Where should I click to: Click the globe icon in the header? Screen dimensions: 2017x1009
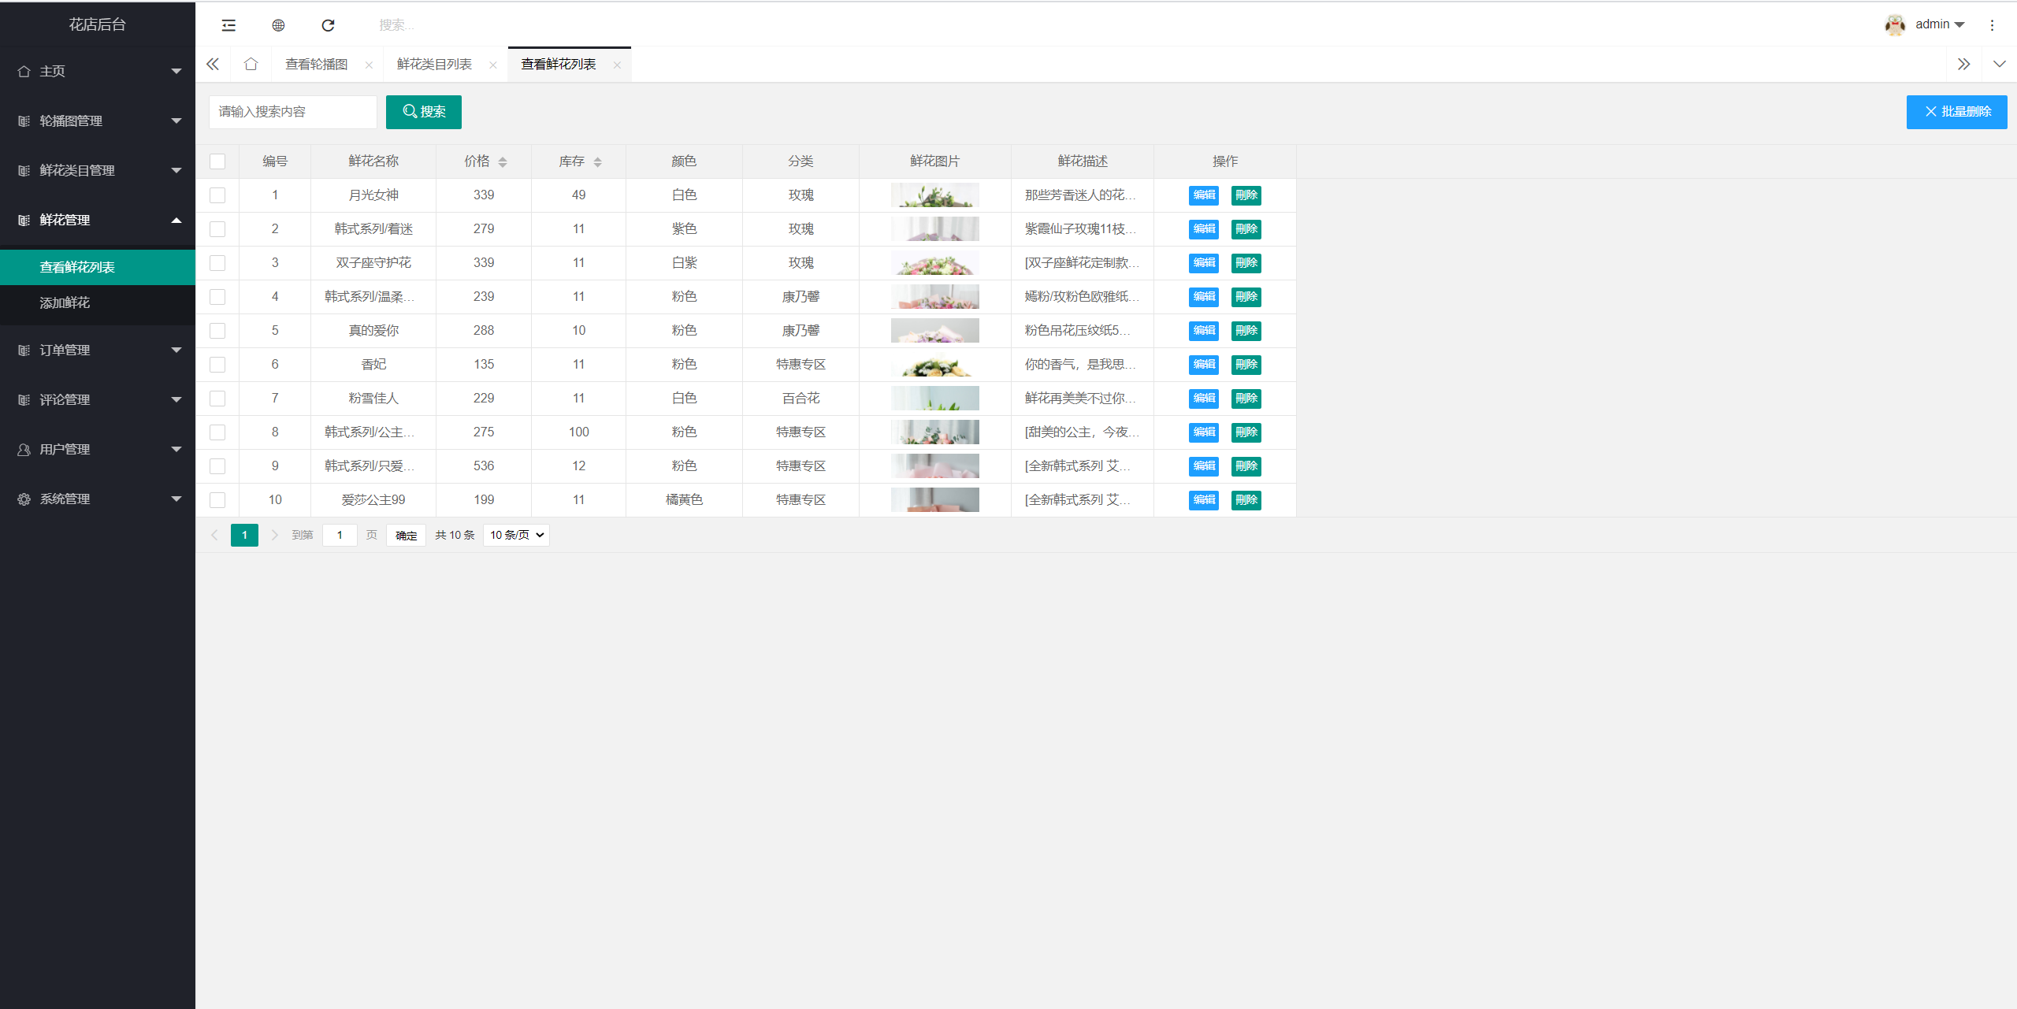[278, 25]
